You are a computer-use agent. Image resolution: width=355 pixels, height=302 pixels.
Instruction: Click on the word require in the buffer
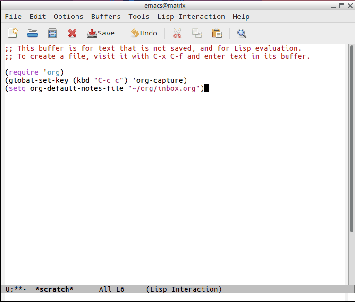click(x=24, y=72)
